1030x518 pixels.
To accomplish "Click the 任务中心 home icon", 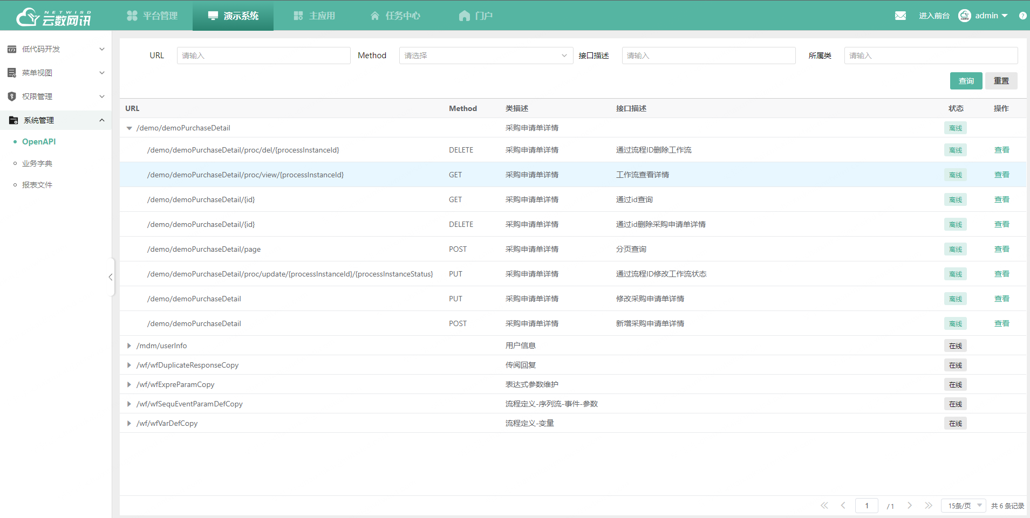I will point(375,15).
